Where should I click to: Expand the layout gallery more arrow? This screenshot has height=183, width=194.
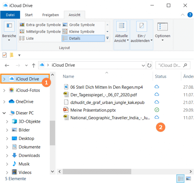(x=108, y=38)
